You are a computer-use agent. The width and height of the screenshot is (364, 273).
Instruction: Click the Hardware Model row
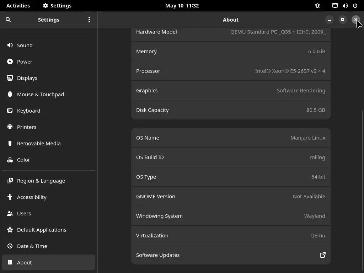click(x=231, y=35)
